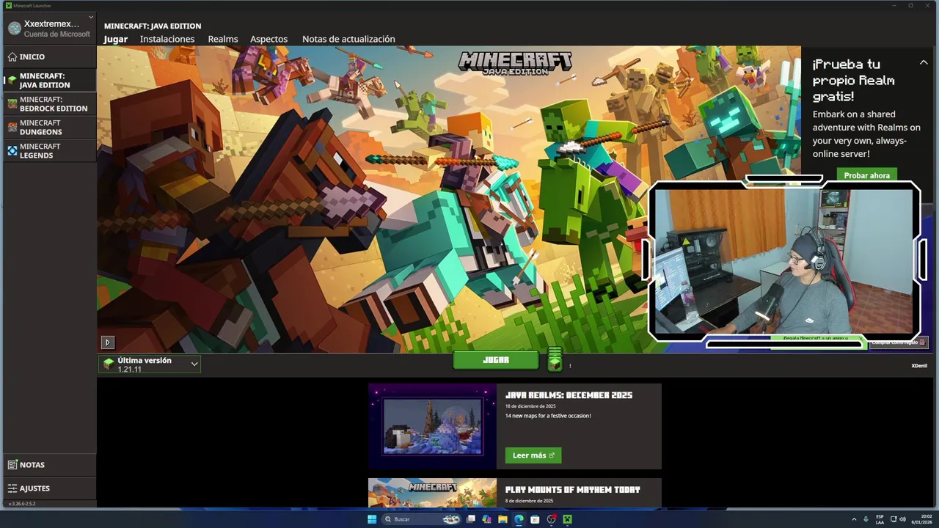939x528 pixels.
Task: Click the Minecraft Launcher taskbar icon
Action: point(567,519)
